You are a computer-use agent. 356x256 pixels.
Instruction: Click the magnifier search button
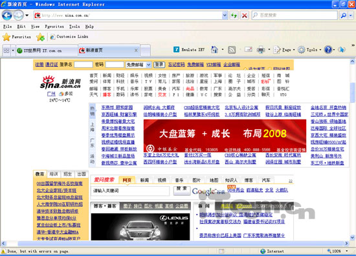pos(343,16)
